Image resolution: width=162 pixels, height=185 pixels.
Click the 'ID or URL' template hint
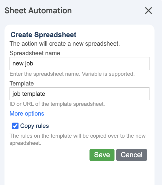tap(57, 104)
